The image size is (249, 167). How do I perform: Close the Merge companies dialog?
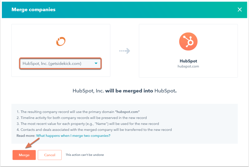240,10
